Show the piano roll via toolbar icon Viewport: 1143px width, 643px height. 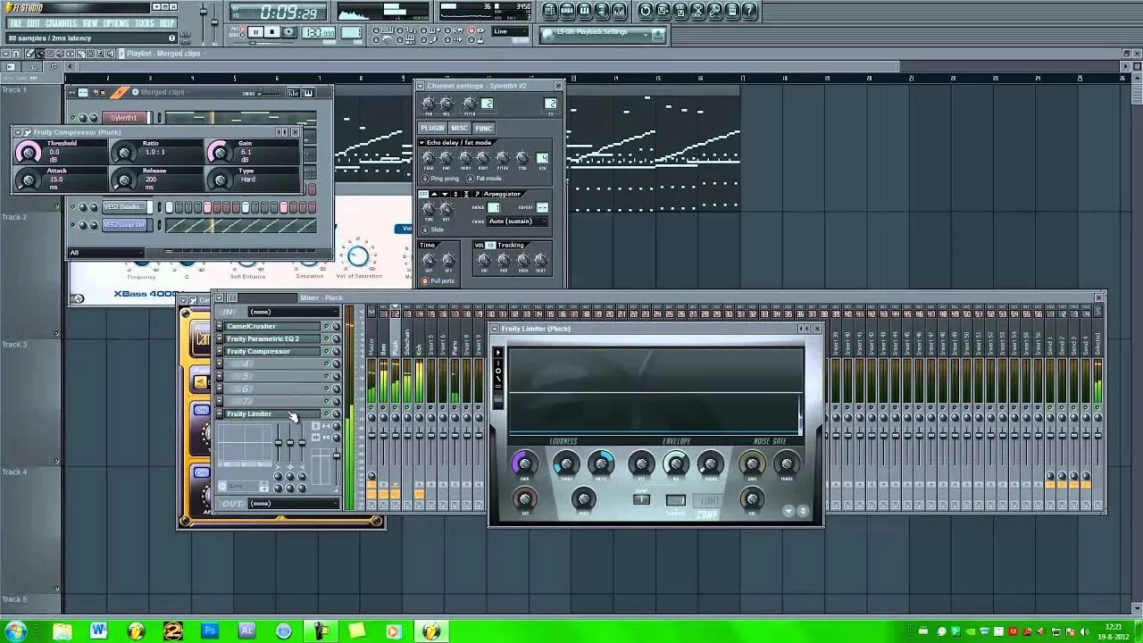coord(584,11)
